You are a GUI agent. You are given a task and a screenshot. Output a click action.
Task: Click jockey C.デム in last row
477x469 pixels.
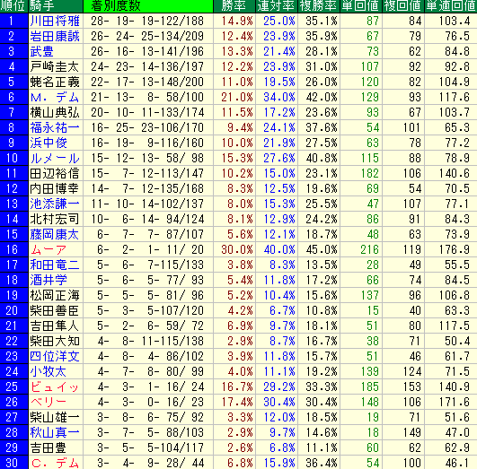pos(55,463)
